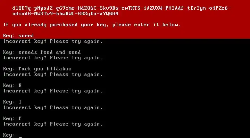Click the first 'Incorrect key!' message below sneed
This screenshot has height=138, width=250.
[x=53, y=41]
